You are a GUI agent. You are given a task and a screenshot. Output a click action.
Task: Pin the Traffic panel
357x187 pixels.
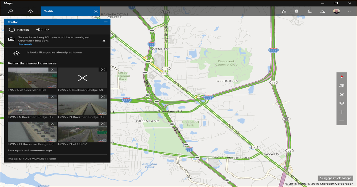43,29
